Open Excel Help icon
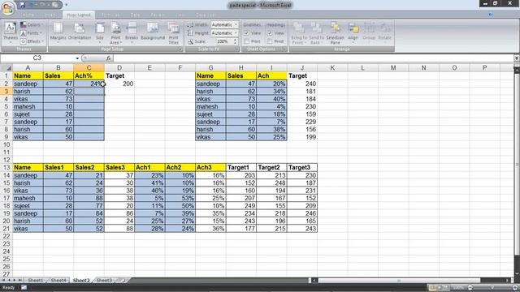 coord(491,15)
